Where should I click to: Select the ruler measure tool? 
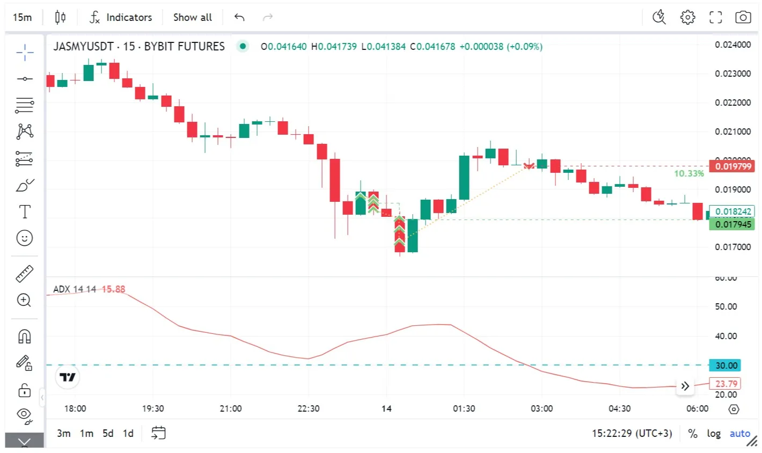click(25, 274)
